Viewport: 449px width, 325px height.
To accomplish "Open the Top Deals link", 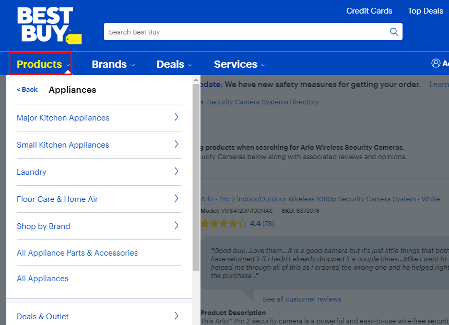I will point(425,11).
